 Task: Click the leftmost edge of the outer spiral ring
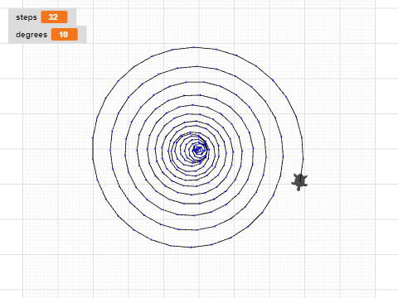pyautogui.click(x=93, y=149)
